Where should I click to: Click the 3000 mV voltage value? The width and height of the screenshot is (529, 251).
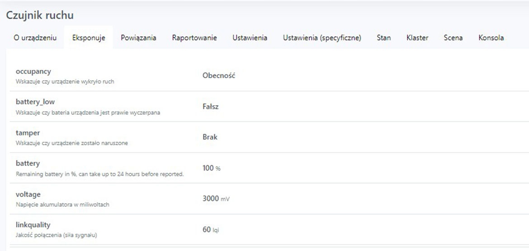216,199
